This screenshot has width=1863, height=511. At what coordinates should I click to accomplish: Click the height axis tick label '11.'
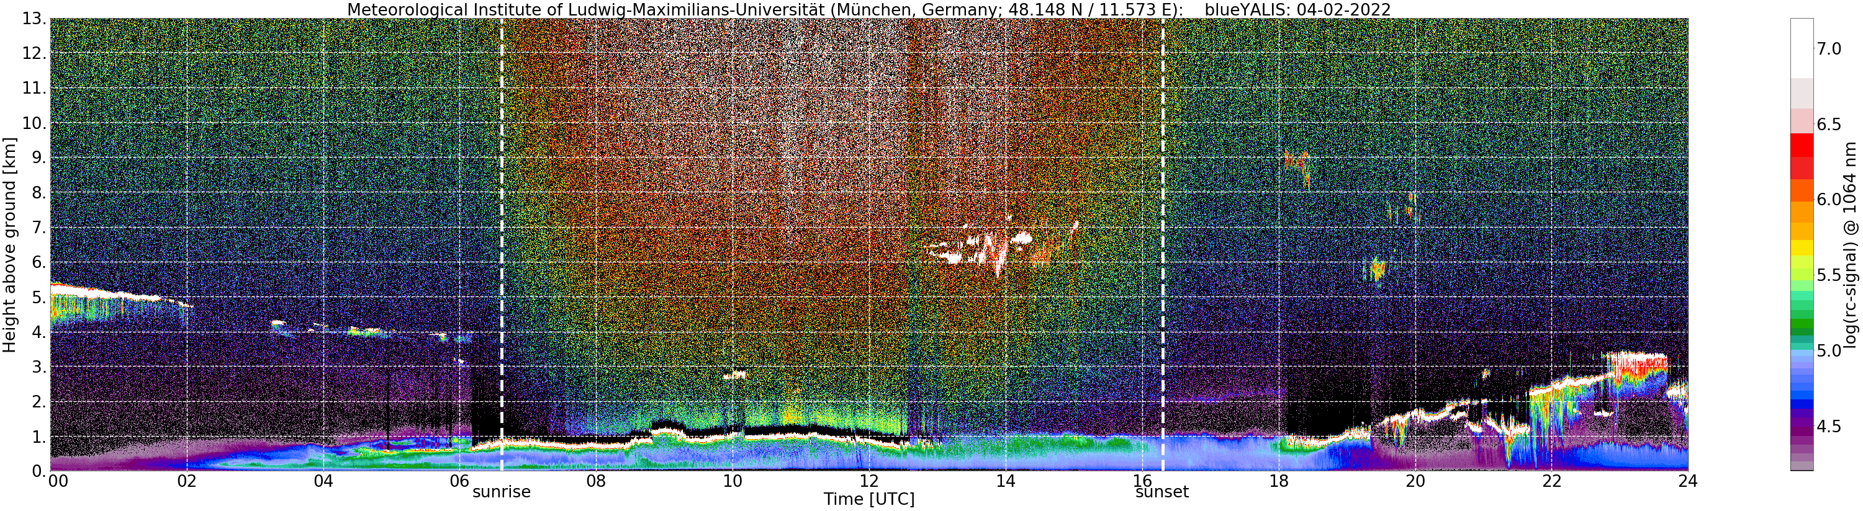tap(35, 87)
